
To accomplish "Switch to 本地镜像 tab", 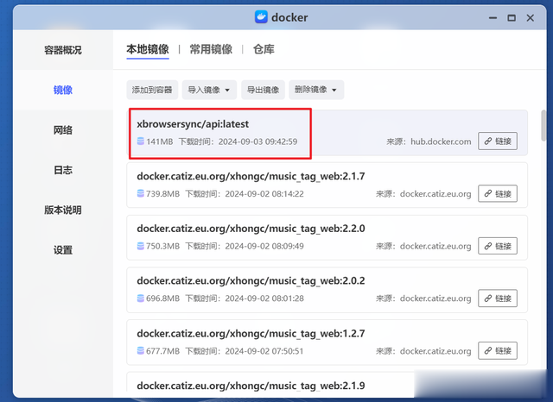I will 148,49.
